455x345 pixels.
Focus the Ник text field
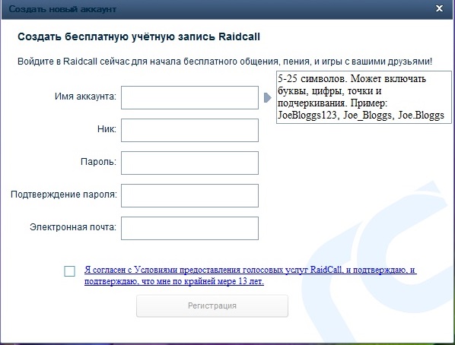coord(189,130)
